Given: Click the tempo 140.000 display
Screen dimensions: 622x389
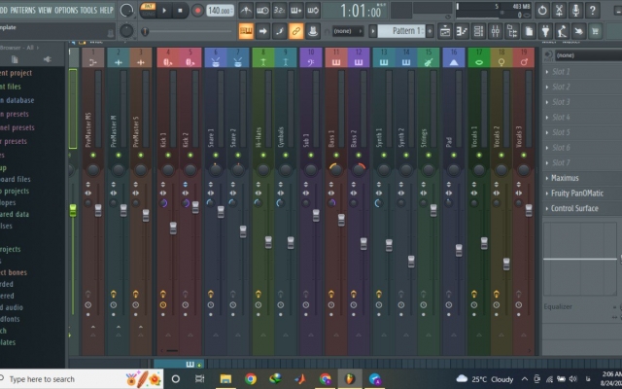Looking at the screenshot, I should click(220, 11).
